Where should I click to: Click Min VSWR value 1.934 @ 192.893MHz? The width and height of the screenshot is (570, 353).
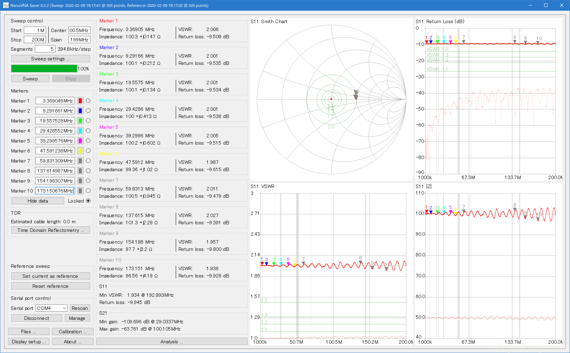click(150, 295)
